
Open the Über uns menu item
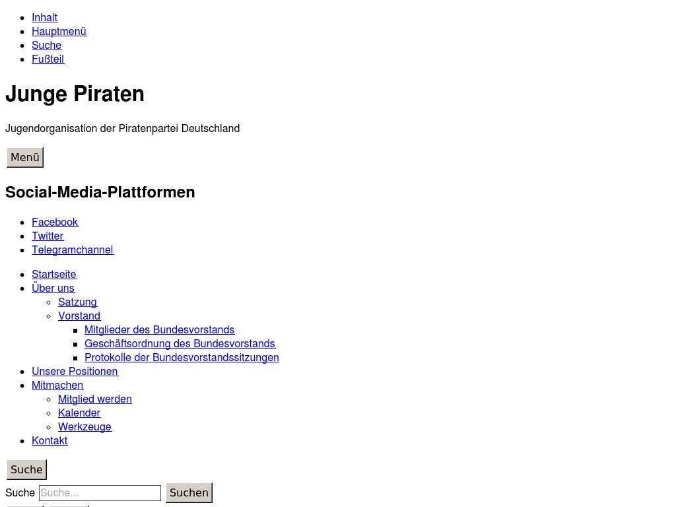(x=53, y=288)
